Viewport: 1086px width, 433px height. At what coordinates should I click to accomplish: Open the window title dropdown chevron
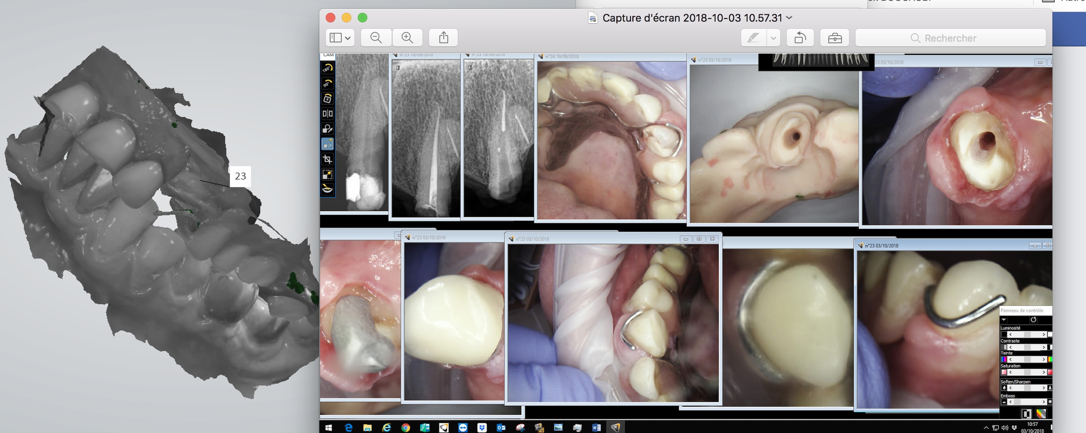click(789, 18)
